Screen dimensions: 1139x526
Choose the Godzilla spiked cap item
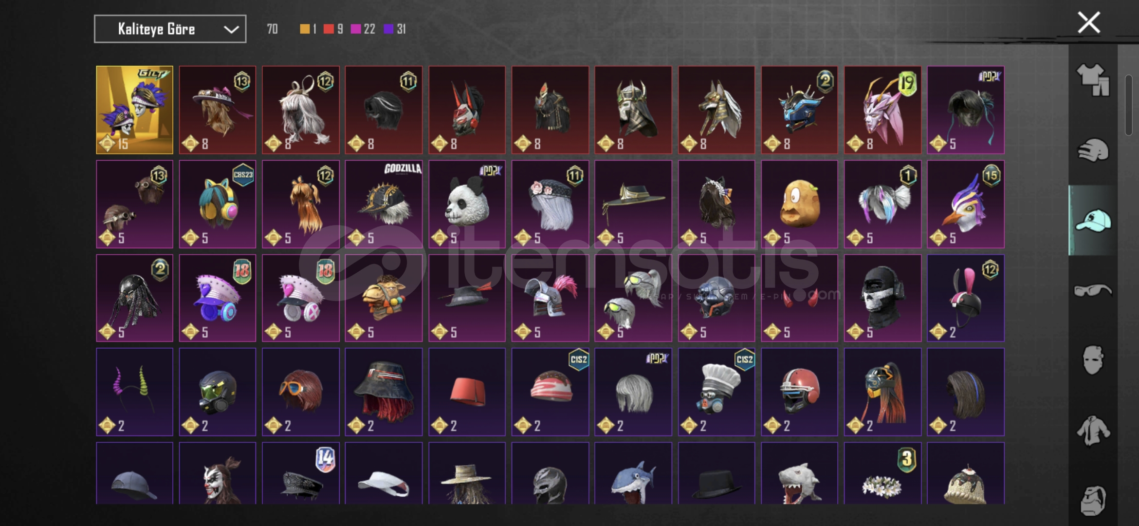pos(384,204)
